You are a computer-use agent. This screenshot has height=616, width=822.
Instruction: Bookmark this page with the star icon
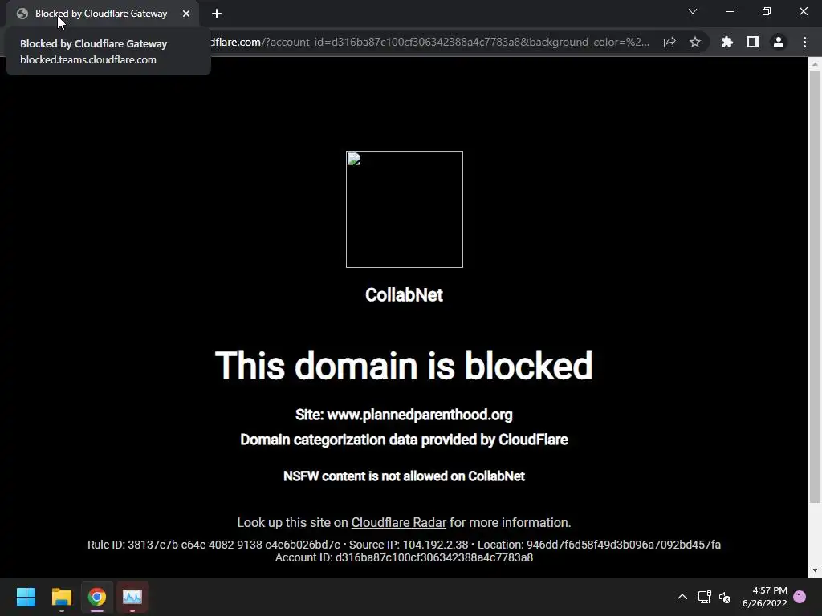click(695, 42)
